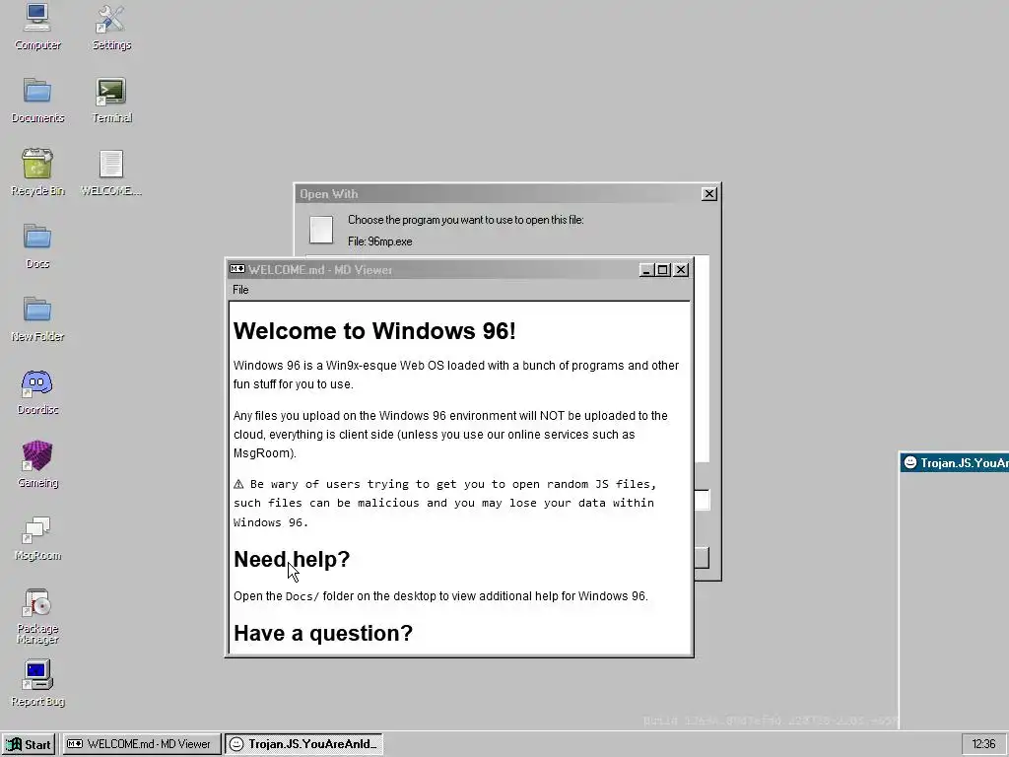
Task: Select the New Folder desktop icon
Action: (37, 318)
